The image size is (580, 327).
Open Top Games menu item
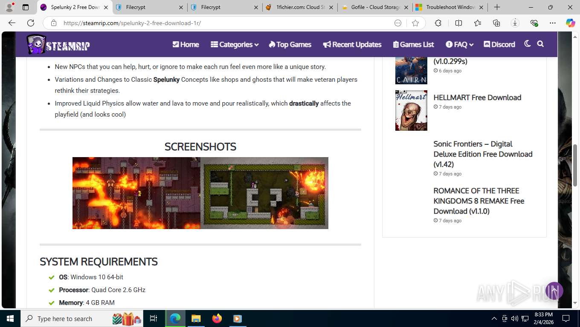(x=290, y=44)
